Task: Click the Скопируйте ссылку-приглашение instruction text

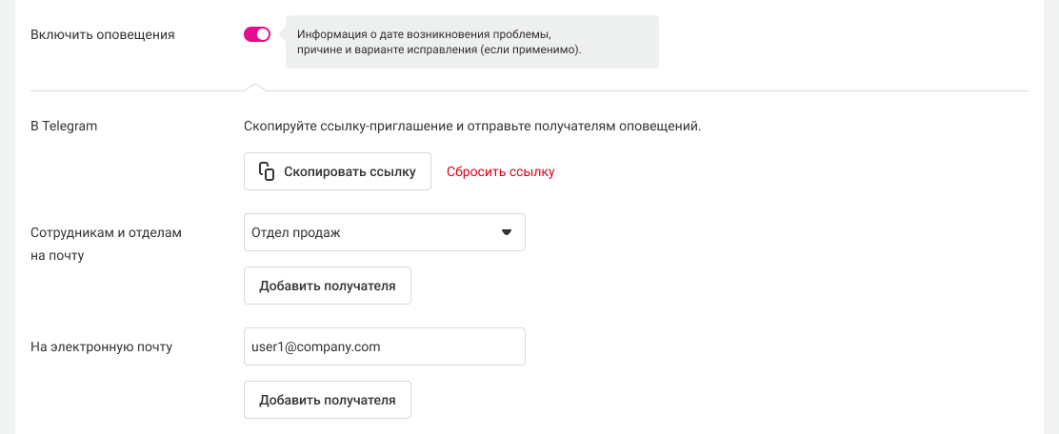Action: [x=471, y=126]
